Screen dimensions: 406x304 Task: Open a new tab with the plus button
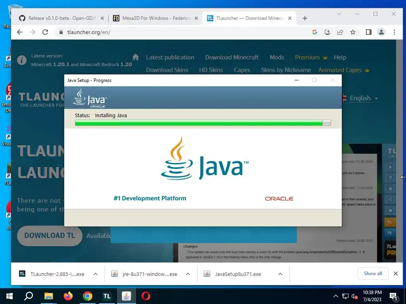click(x=305, y=18)
